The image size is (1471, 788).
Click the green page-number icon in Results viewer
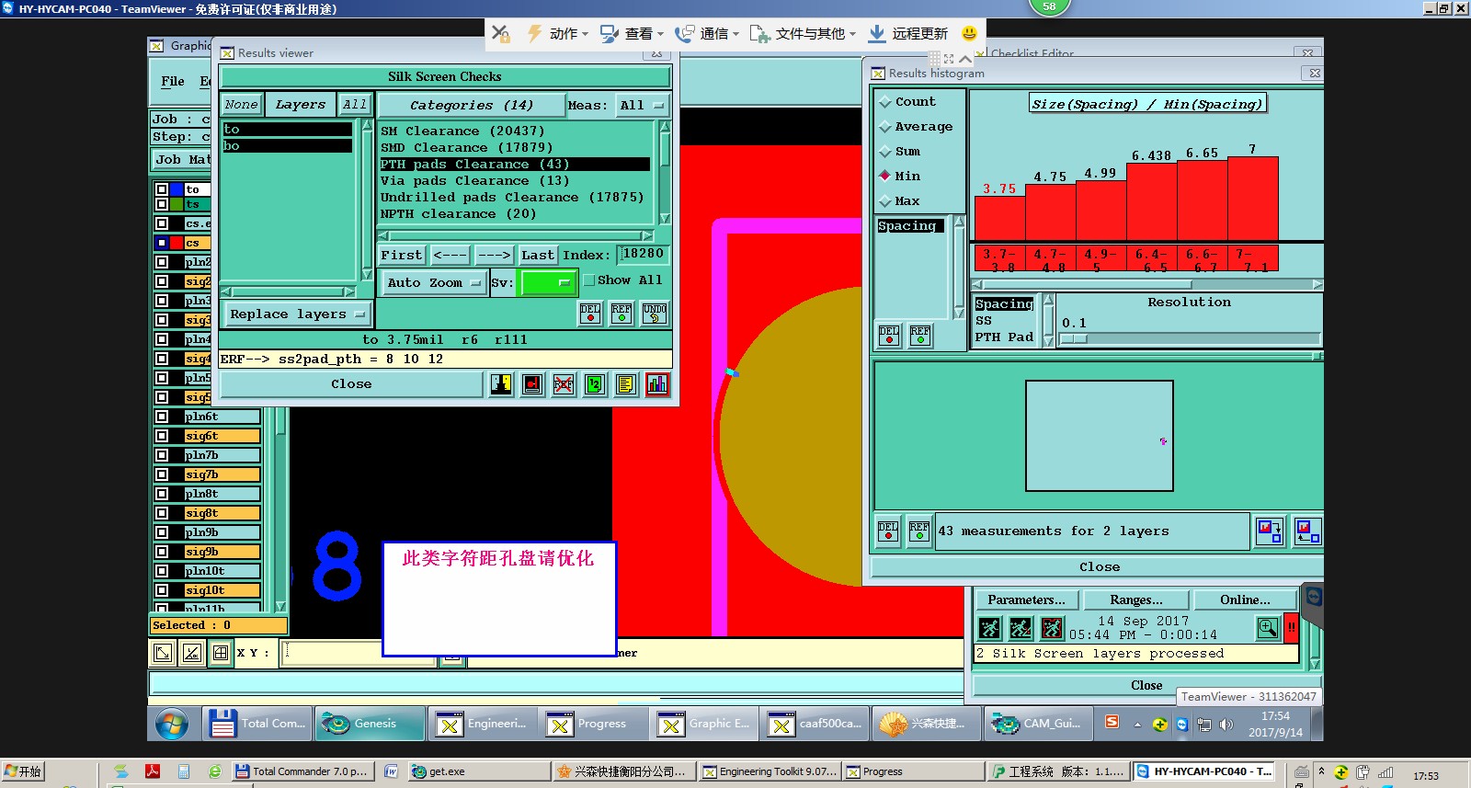(x=595, y=384)
